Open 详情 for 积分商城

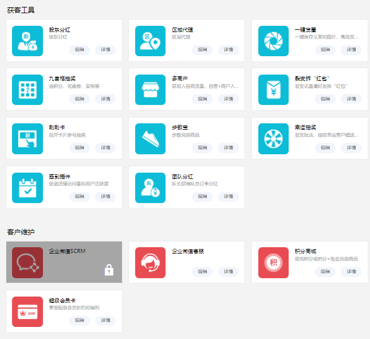click(x=351, y=271)
